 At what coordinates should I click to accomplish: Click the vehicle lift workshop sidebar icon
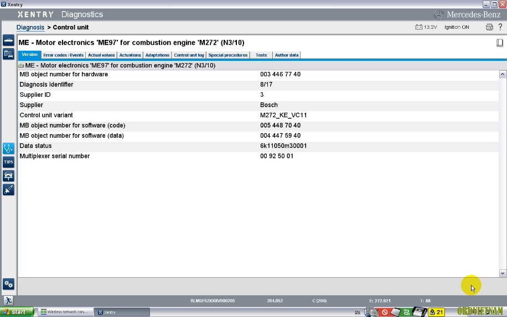8,176
